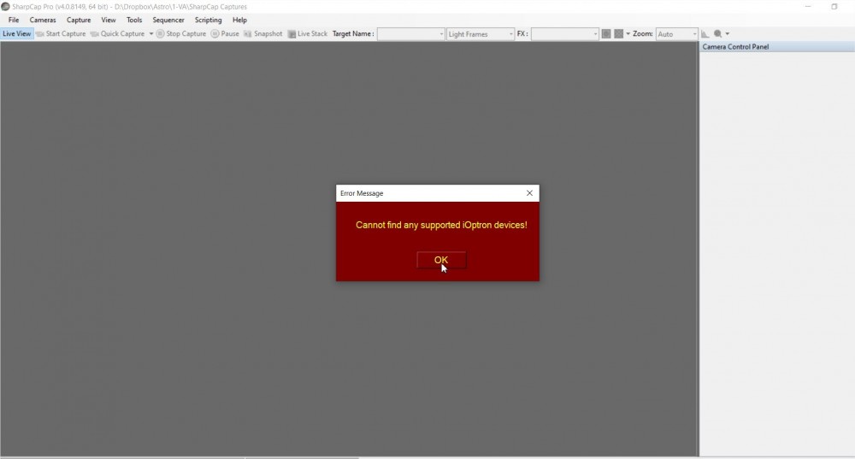The image size is (855, 459).
Task: Toggle the Live View button
Action: click(17, 34)
